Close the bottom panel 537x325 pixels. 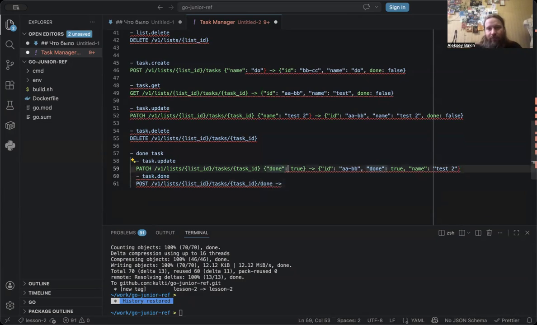[528, 232]
